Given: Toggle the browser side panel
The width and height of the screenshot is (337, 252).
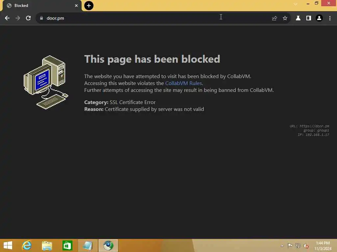Looking at the screenshot, I should (309, 18).
